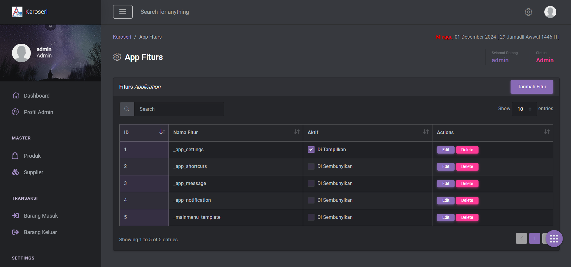Screen dimensions: 571x267
Task: Click the user avatar in top right
Action: [x=550, y=12]
